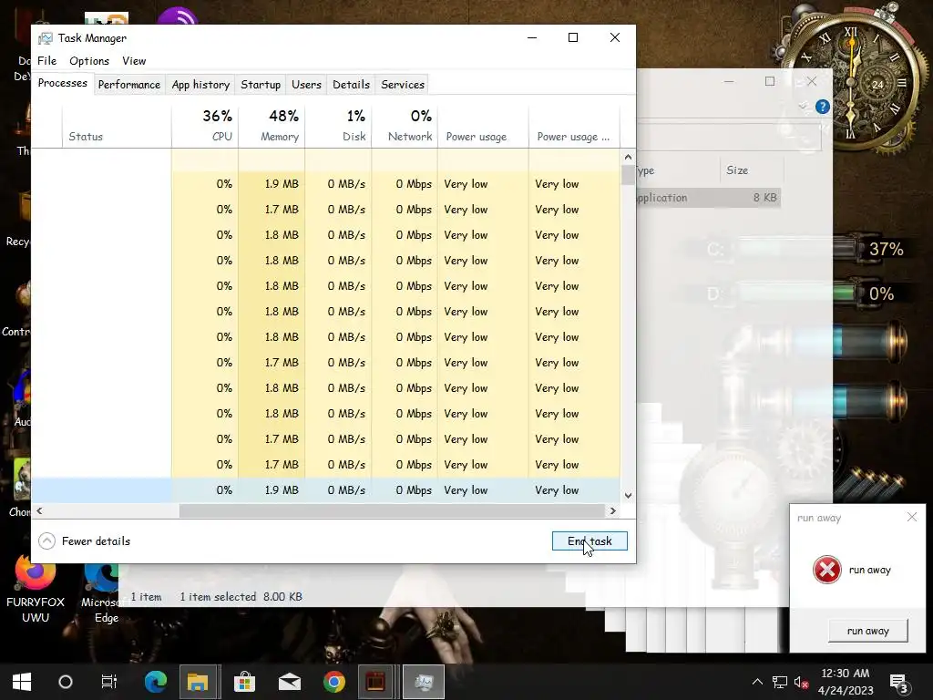Sort processes by CPU column
933x700 pixels.
205,127
